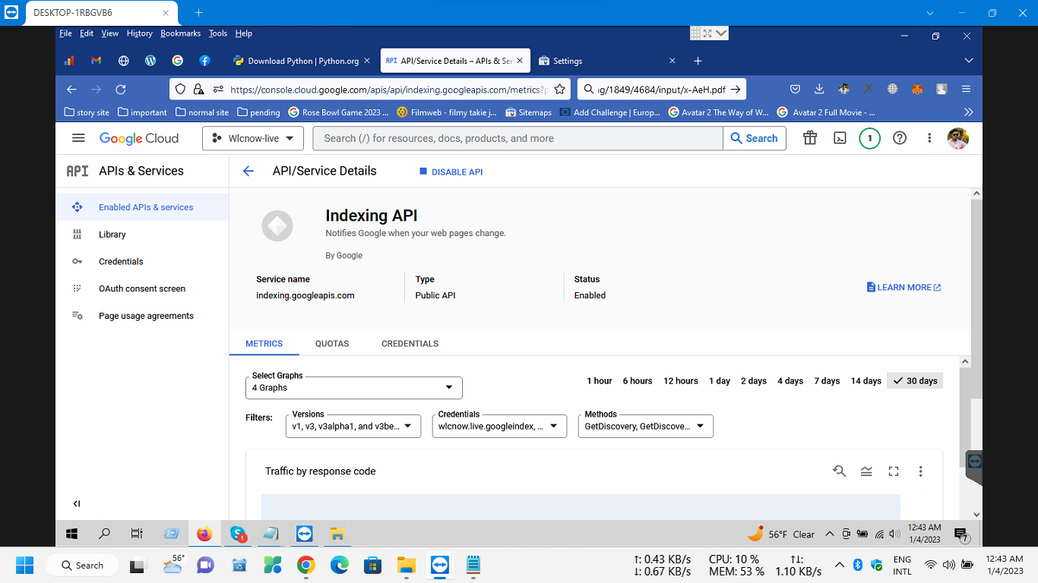The image size is (1038, 583).
Task: Open Google Cloud main navigation menu
Action: click(x=78, y=138)
